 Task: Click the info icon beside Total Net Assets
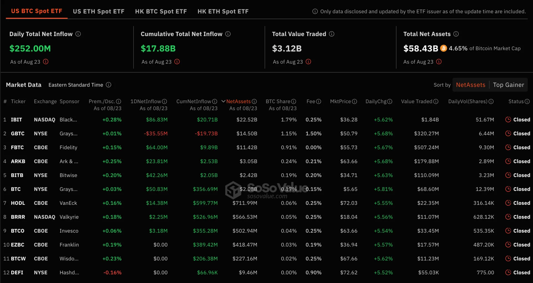click(456, 34)
